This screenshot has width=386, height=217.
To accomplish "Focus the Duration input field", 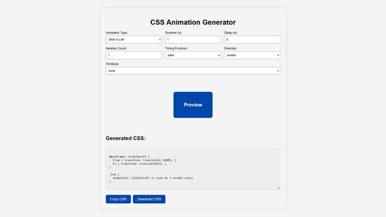I will point(193,39).
